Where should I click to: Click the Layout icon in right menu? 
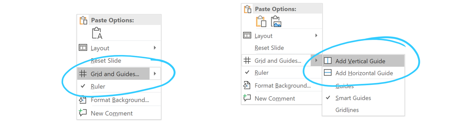[x=247, y=36]
